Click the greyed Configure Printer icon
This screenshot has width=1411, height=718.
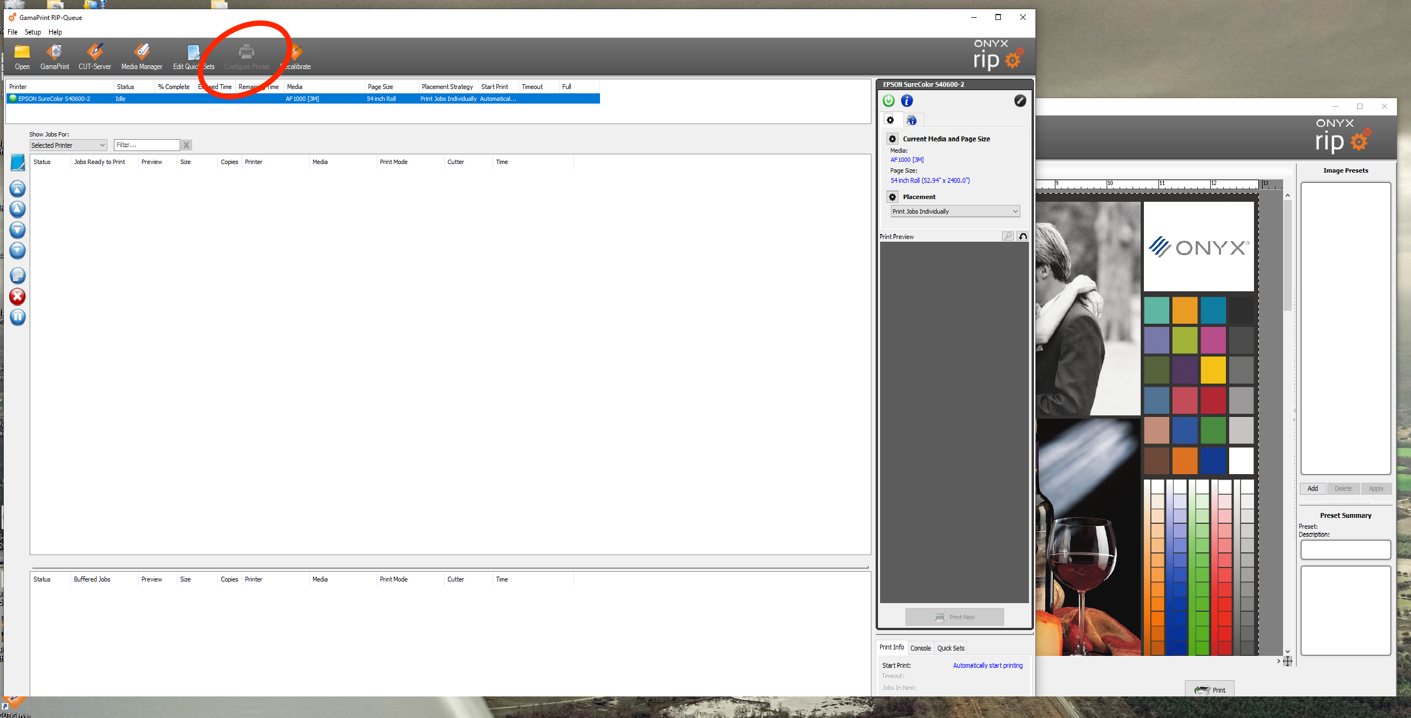(247, 57)
